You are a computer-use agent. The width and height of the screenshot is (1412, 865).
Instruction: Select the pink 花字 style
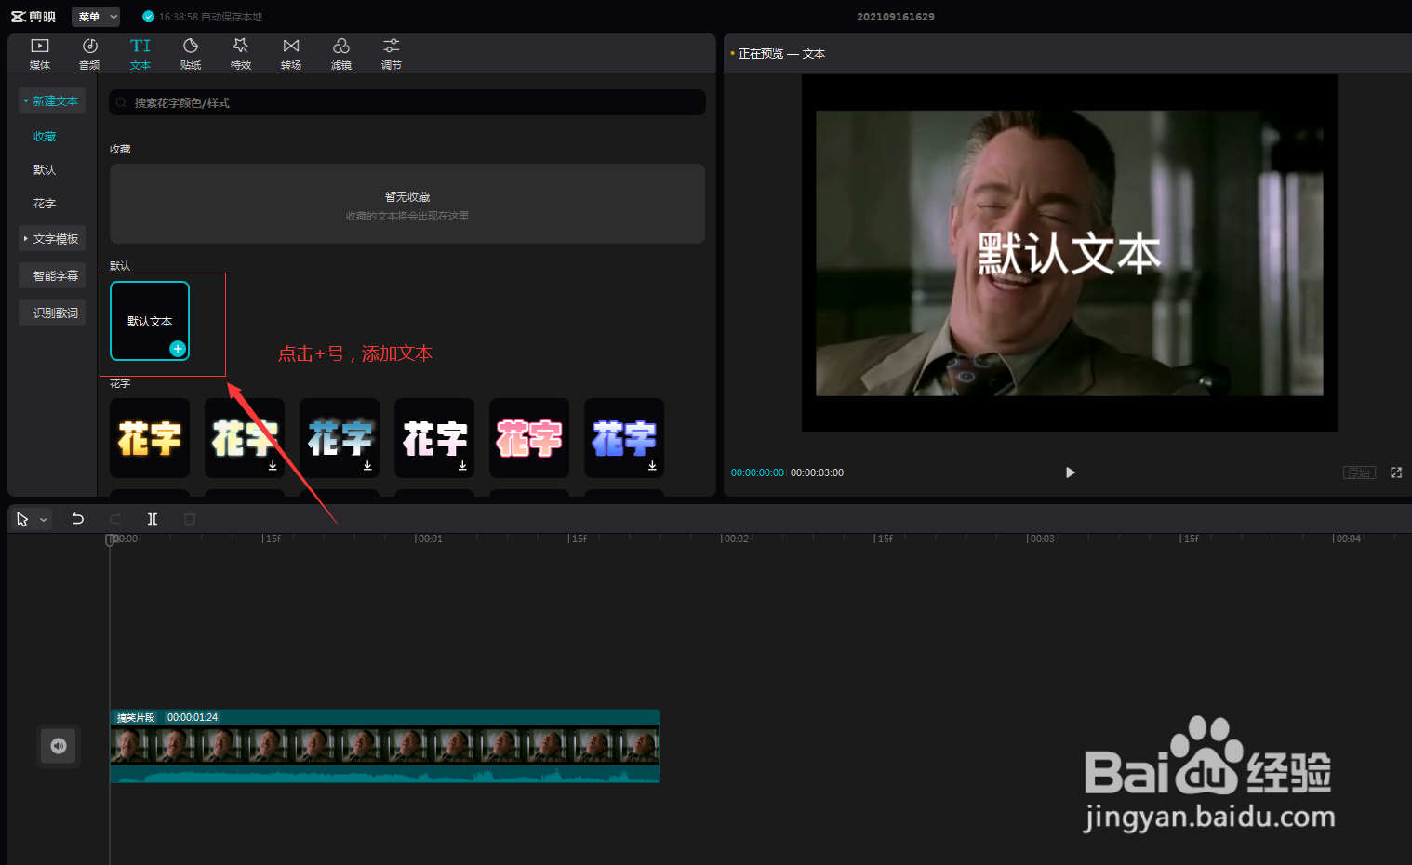[529, 438]
